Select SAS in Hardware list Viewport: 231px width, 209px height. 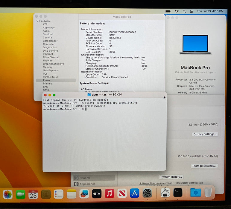45,87
